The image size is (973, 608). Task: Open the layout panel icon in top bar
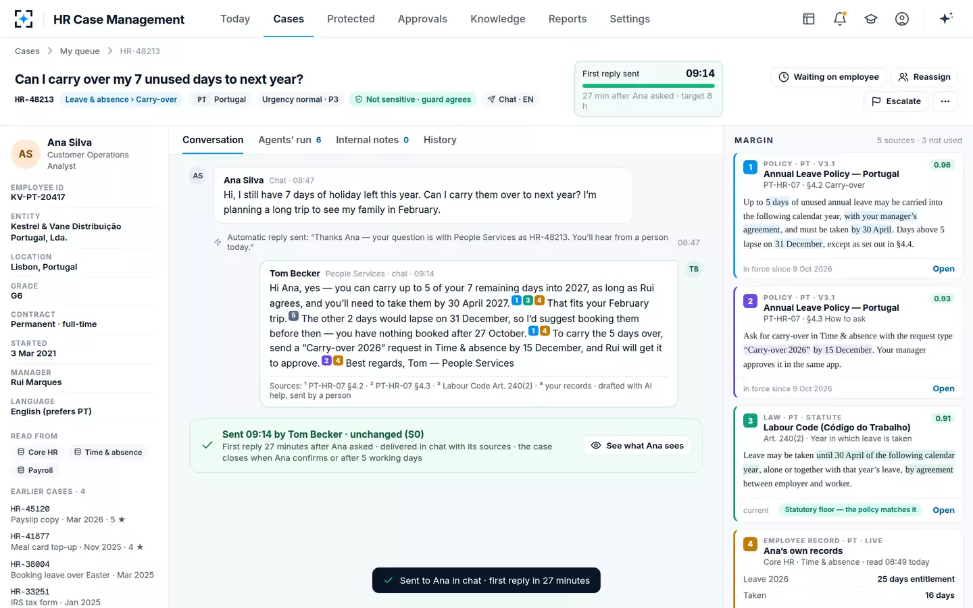point(809,19)
